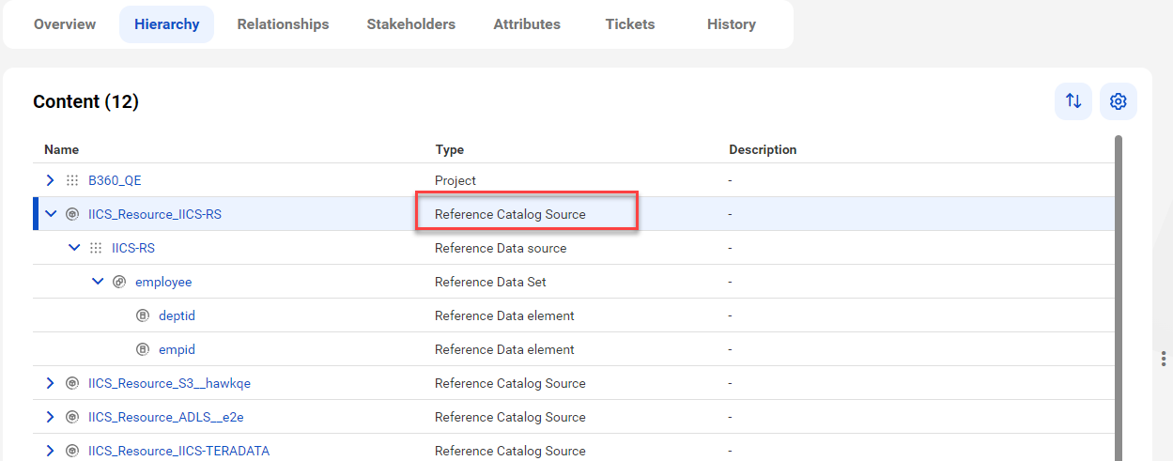Click the vertical scrollbar of the content table
Viewport: 1173px width, 461px height.
click(x=1118, y=298)
